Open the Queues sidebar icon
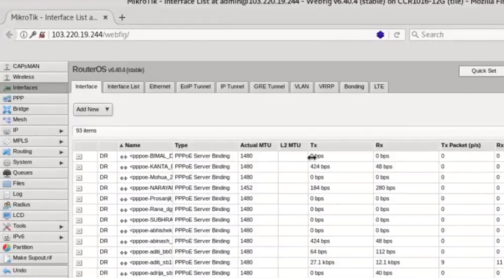This screenshot has height=278, width=504. [7, 173]
